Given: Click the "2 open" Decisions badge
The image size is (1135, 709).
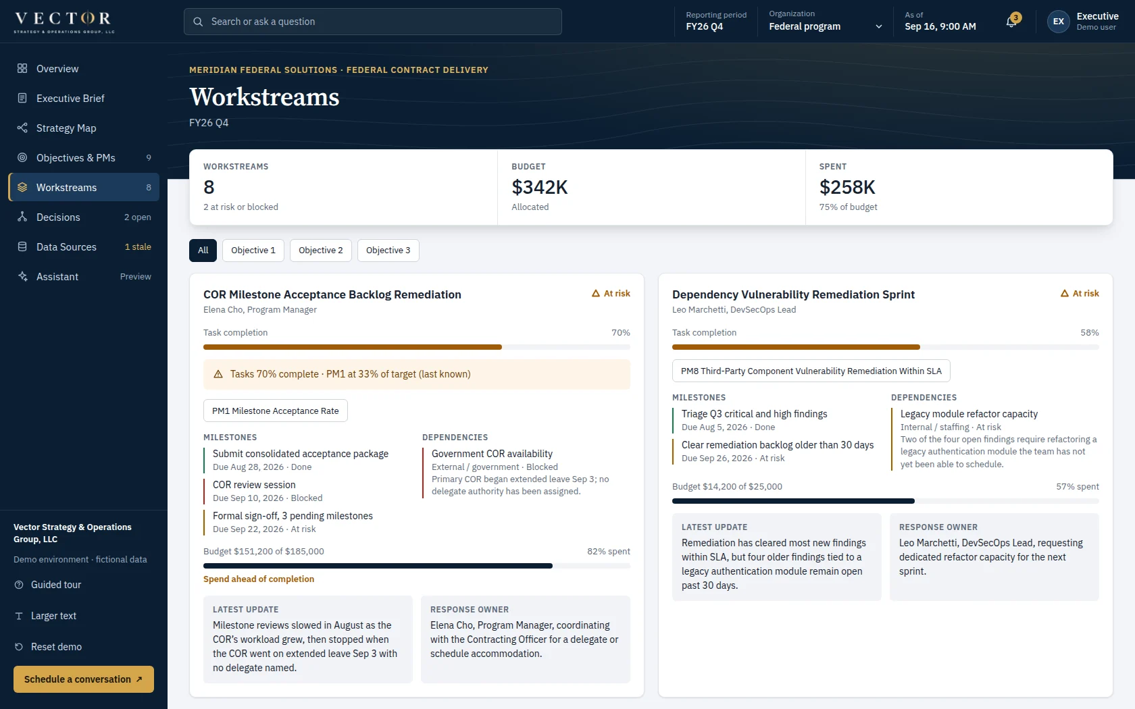Looking at the screenshot, I should 138,217.
